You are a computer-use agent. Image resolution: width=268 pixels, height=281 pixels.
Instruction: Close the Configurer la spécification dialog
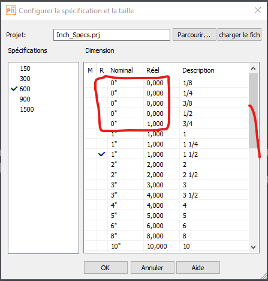click(258, 10)
